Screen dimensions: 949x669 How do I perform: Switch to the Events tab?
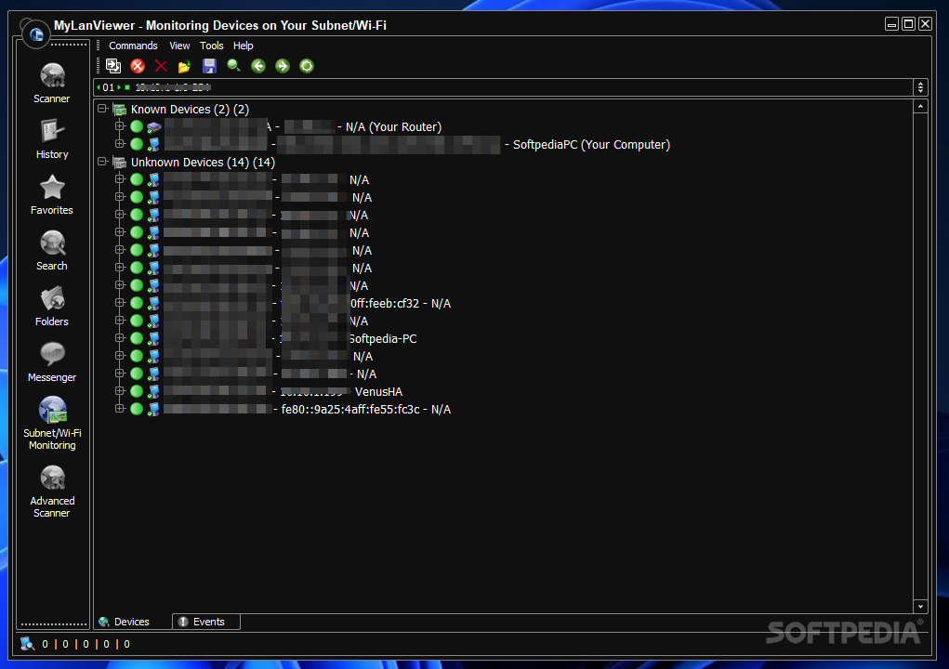(x=206, y=622)
